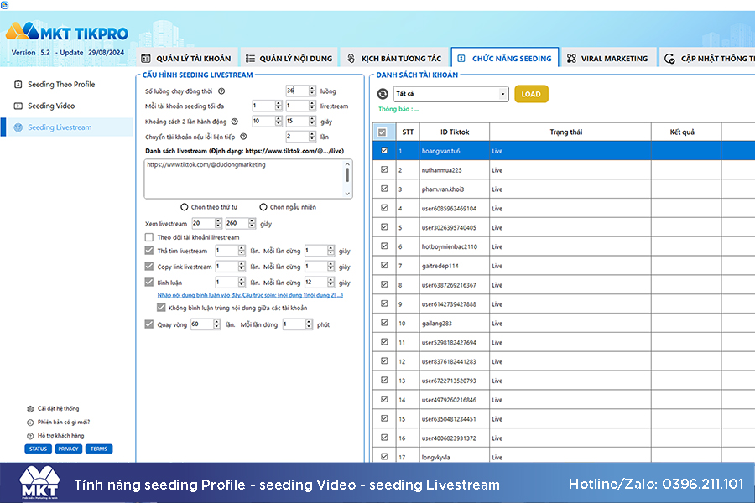This screenshot has height=503, width=755.
Task: Open the Nhập nội dung bình luận link
Action: pyautogui.click(x=250, y=295)
